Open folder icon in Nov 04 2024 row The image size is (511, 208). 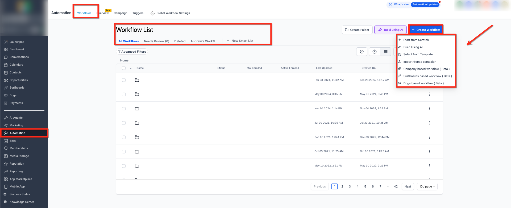[137, 109]
